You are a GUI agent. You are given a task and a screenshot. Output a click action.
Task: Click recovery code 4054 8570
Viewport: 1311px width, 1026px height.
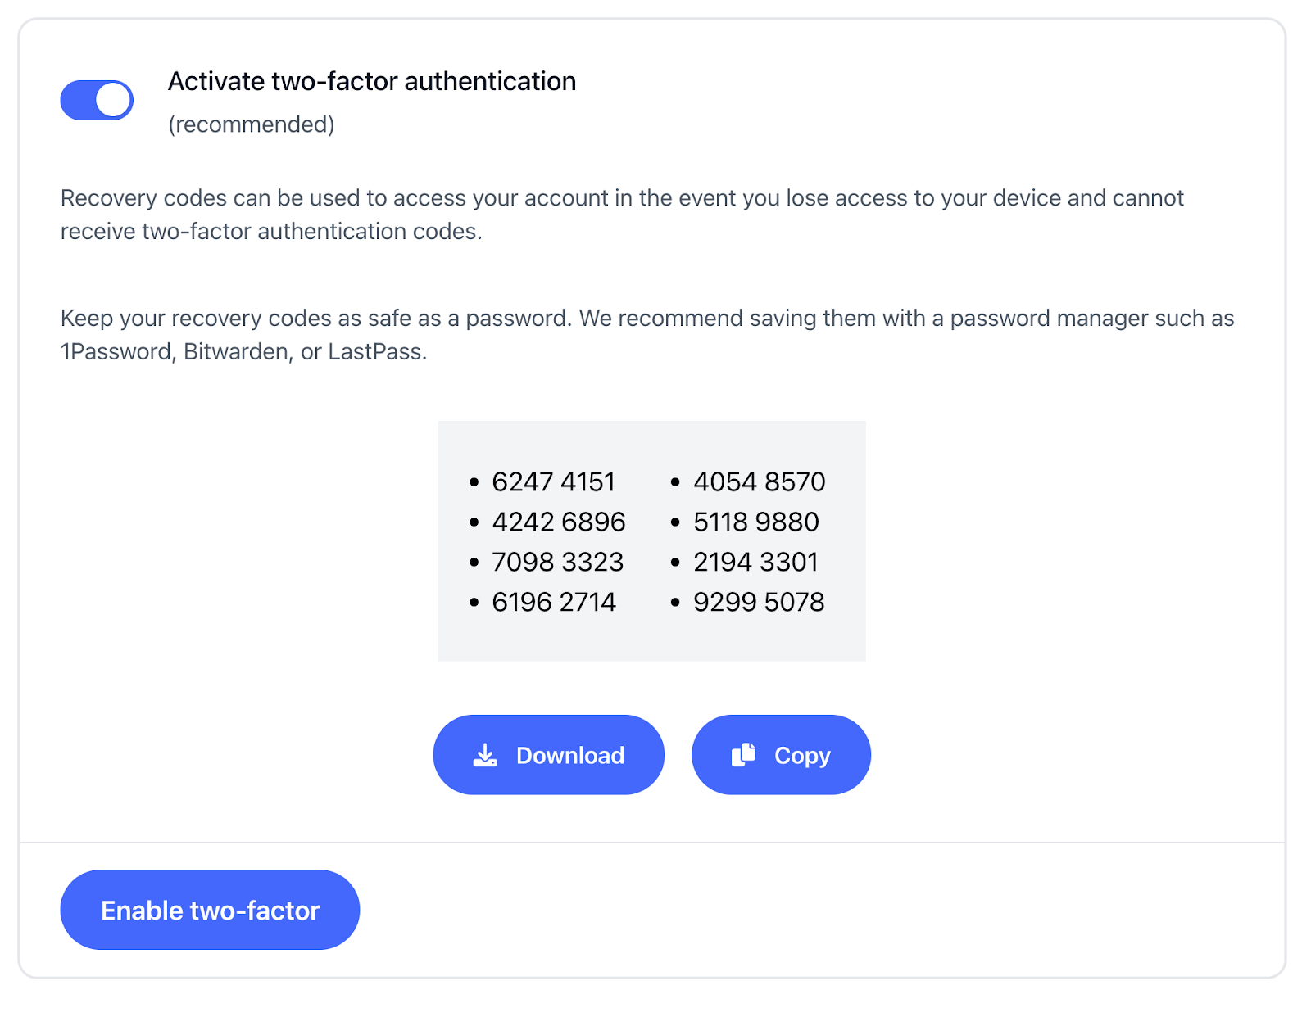pyautogui.click(x=759, y=481)
